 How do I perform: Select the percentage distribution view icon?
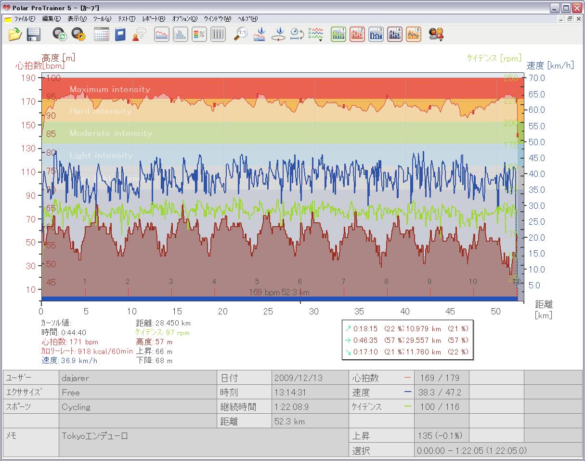click(x=199, y=34)
